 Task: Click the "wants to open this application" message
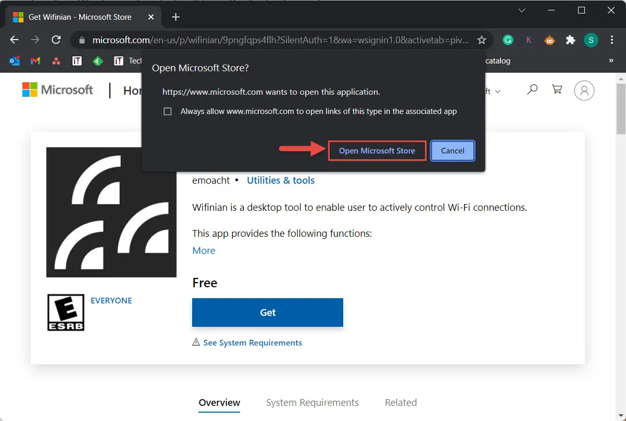click(x=271, y=92)
